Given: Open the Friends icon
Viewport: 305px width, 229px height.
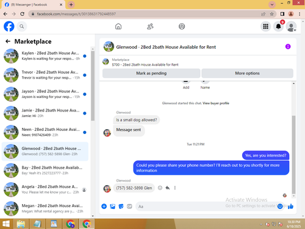Looking at the screenshot, I should tap(150, 26).
